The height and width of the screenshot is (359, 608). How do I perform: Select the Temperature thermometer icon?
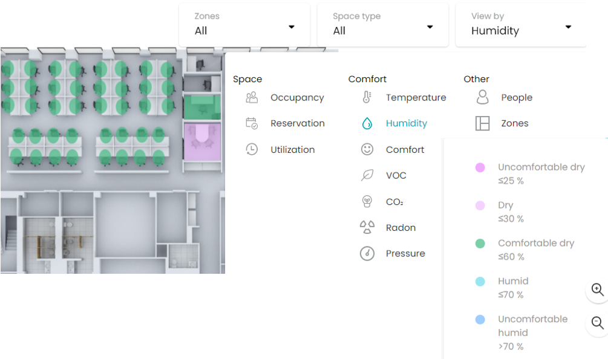click(x=367, y=97)
